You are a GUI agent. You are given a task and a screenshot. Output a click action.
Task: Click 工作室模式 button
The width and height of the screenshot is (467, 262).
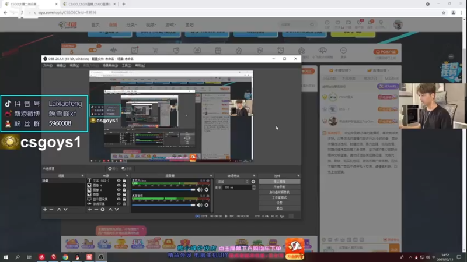280,197
